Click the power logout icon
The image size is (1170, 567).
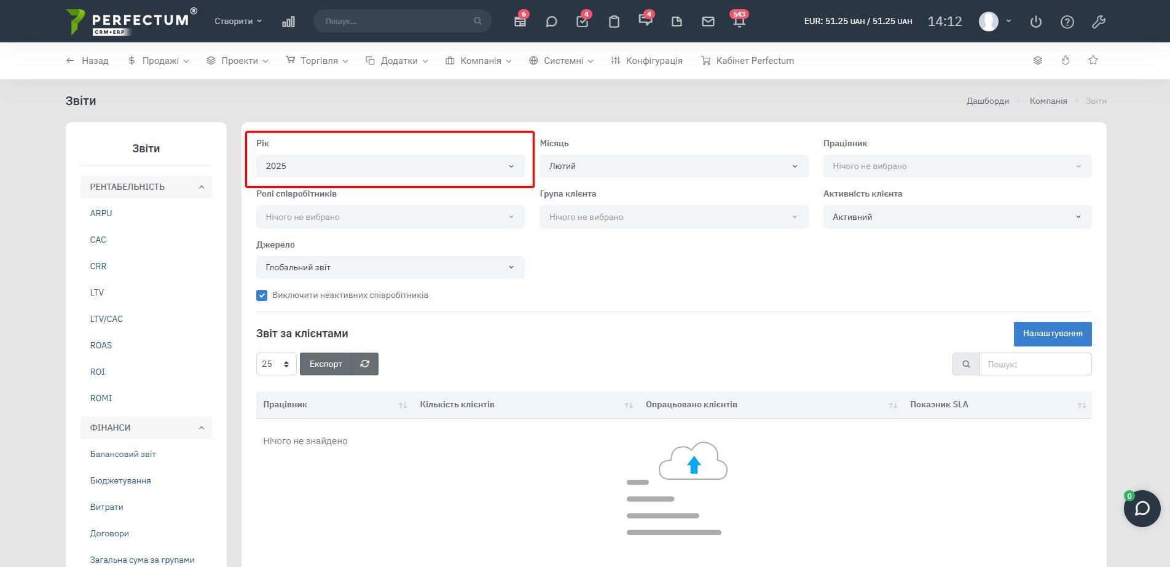coord(1036,22)
